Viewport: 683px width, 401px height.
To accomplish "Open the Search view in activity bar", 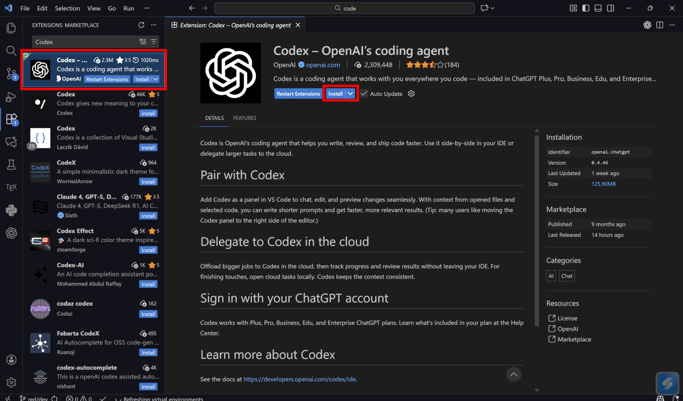I will 11,51.
